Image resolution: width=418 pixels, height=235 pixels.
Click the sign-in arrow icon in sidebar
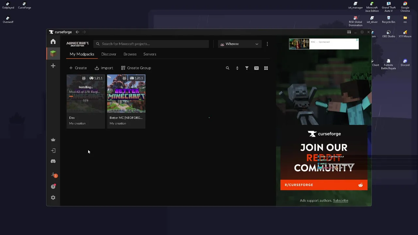point(53,150)
